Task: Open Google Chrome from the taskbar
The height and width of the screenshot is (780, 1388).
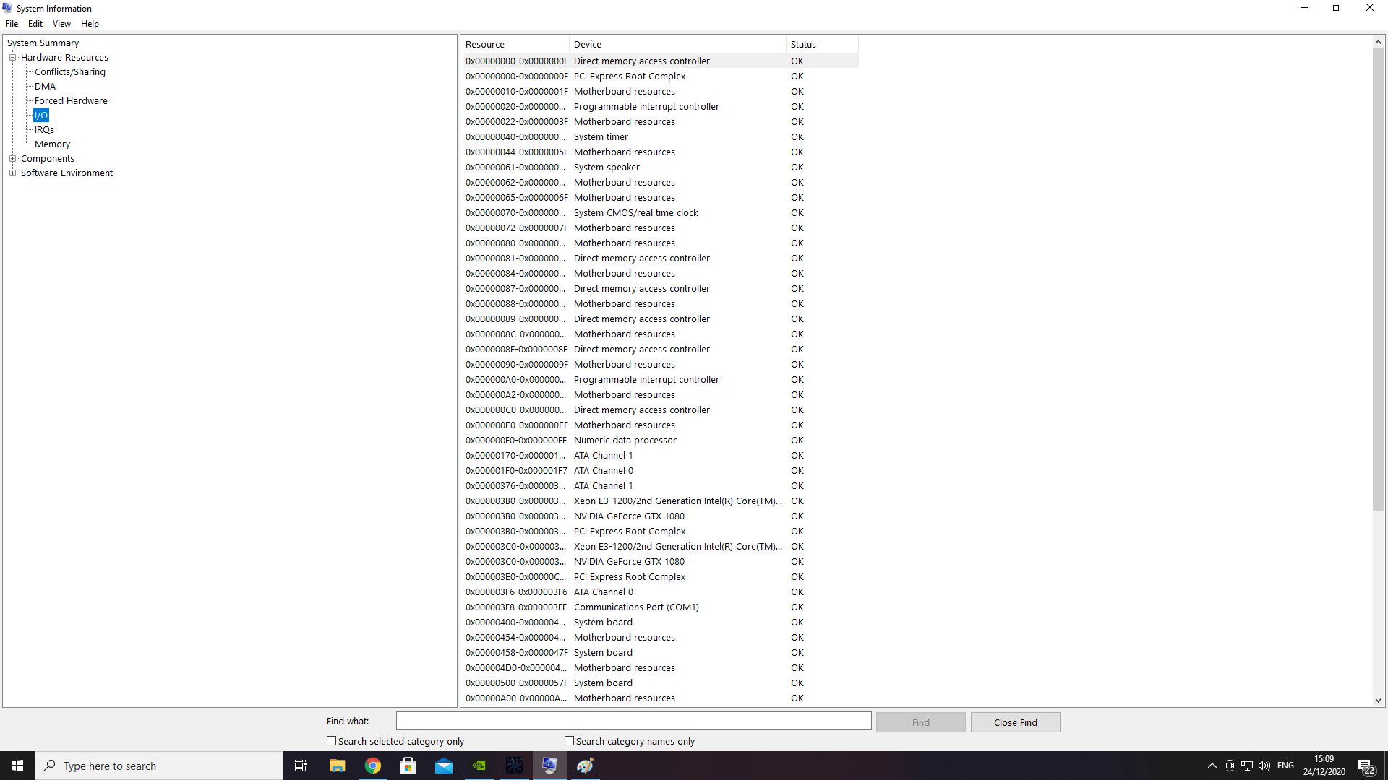Action: [x=373, y=766]
